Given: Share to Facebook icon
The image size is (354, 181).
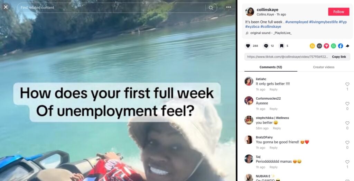Looking at the screenshot, I should point(341,46).
